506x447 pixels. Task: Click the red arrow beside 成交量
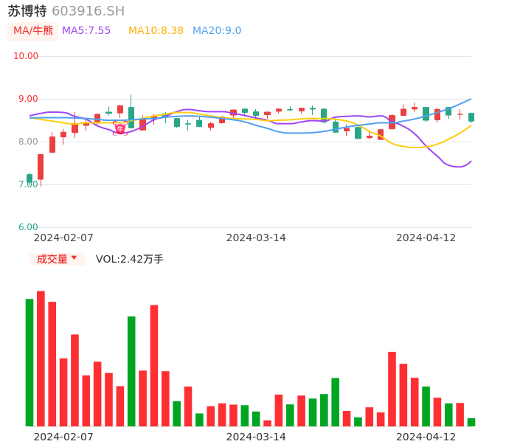74,258
